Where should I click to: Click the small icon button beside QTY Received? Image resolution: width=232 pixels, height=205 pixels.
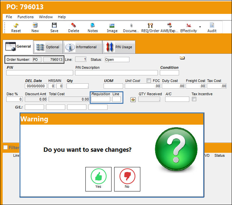pyautogui.click(x=133, y=100)
